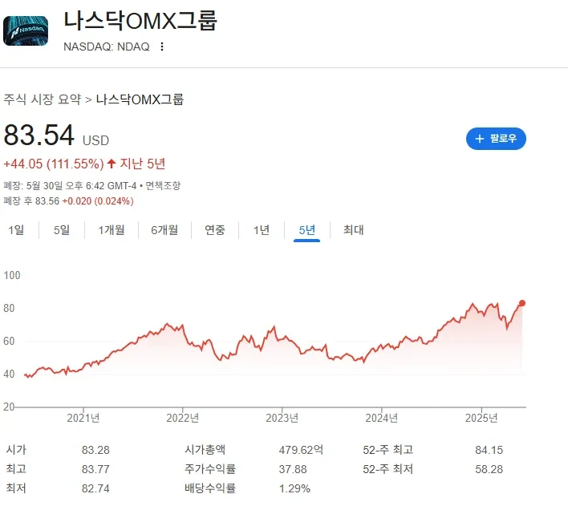The height and width of the screenshot is (506, 568).
Task: Select the 1개월 time range tab
Action: 112,229
